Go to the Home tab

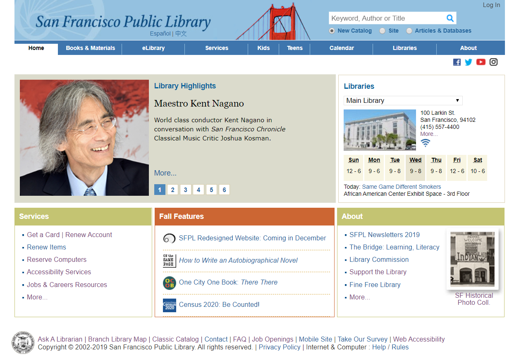tap(36, 48)
